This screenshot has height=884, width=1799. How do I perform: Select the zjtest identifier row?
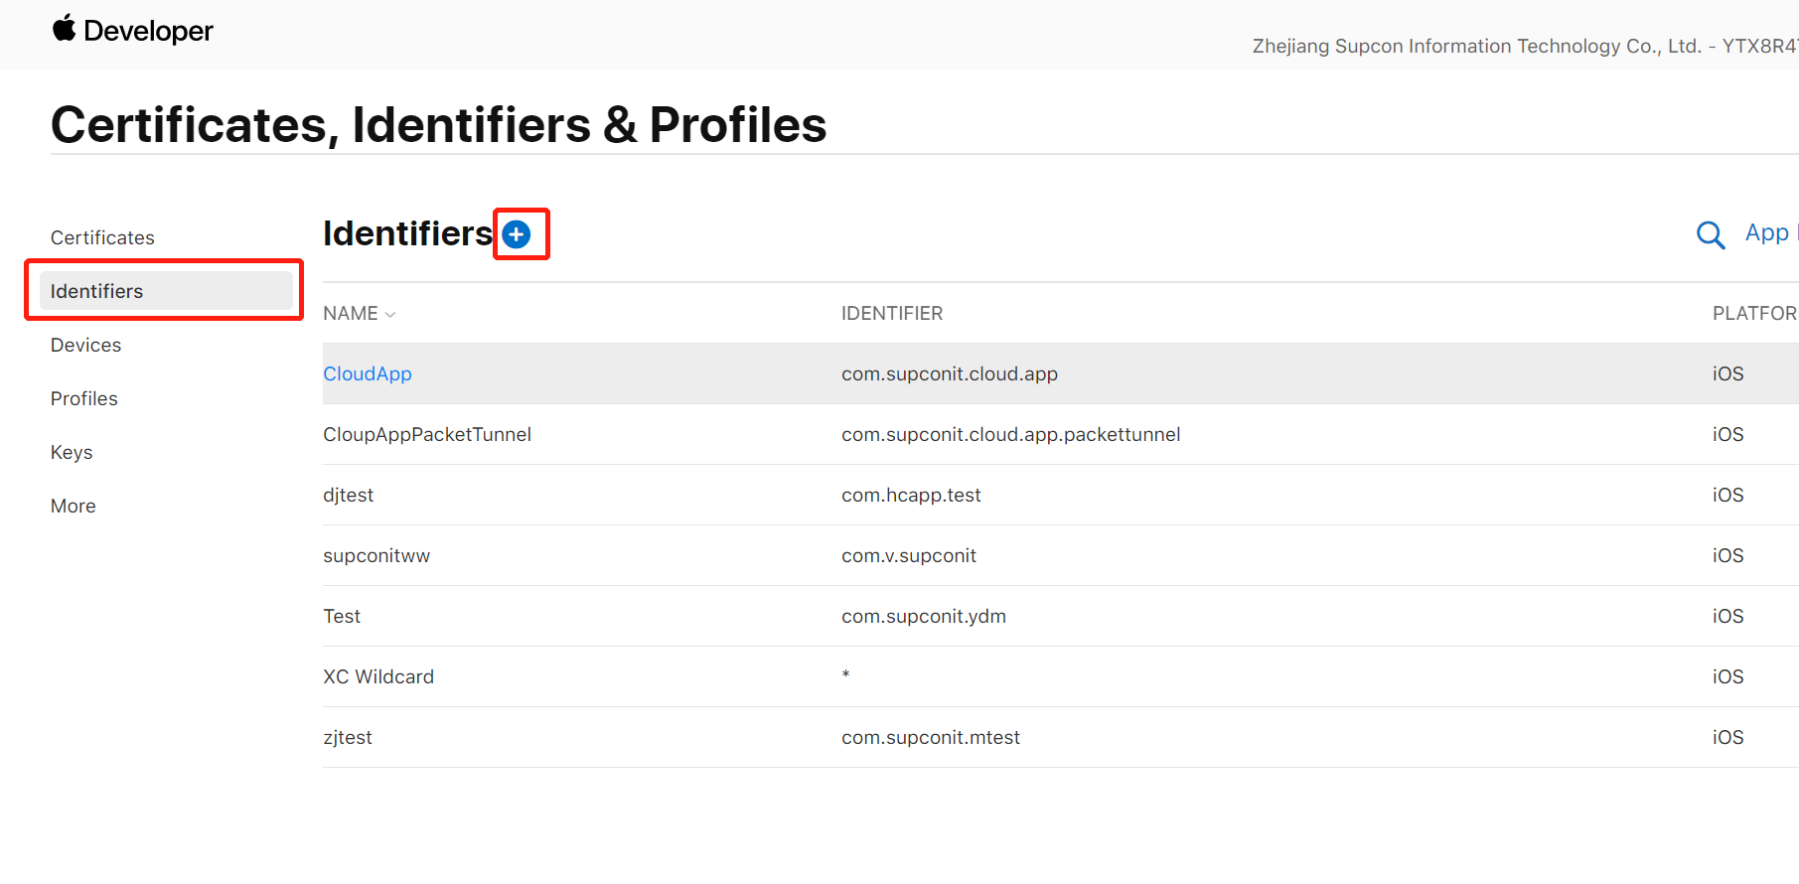pyautogui.click(x=1060, y=737)
